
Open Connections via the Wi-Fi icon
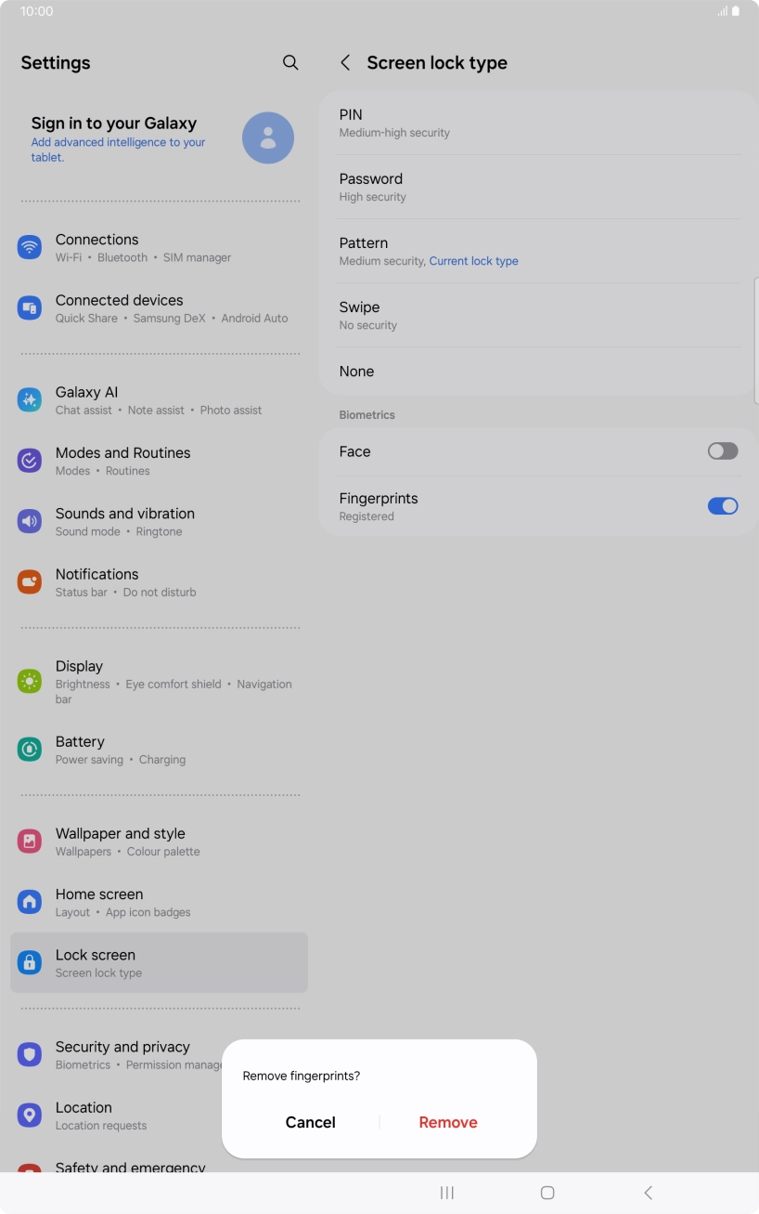pyautogui.click(x=30, y=247)
